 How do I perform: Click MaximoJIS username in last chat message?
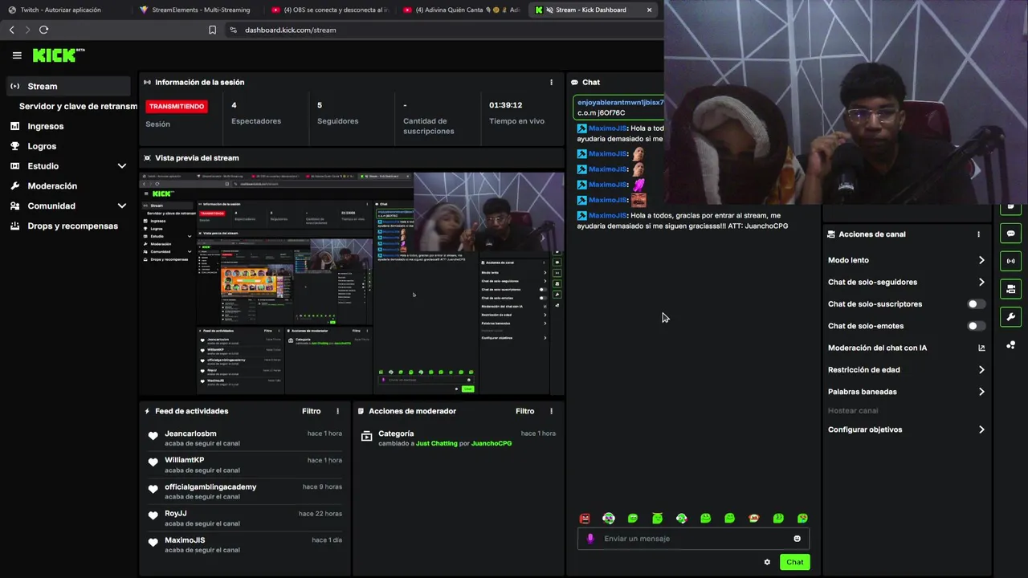(607, 215)
